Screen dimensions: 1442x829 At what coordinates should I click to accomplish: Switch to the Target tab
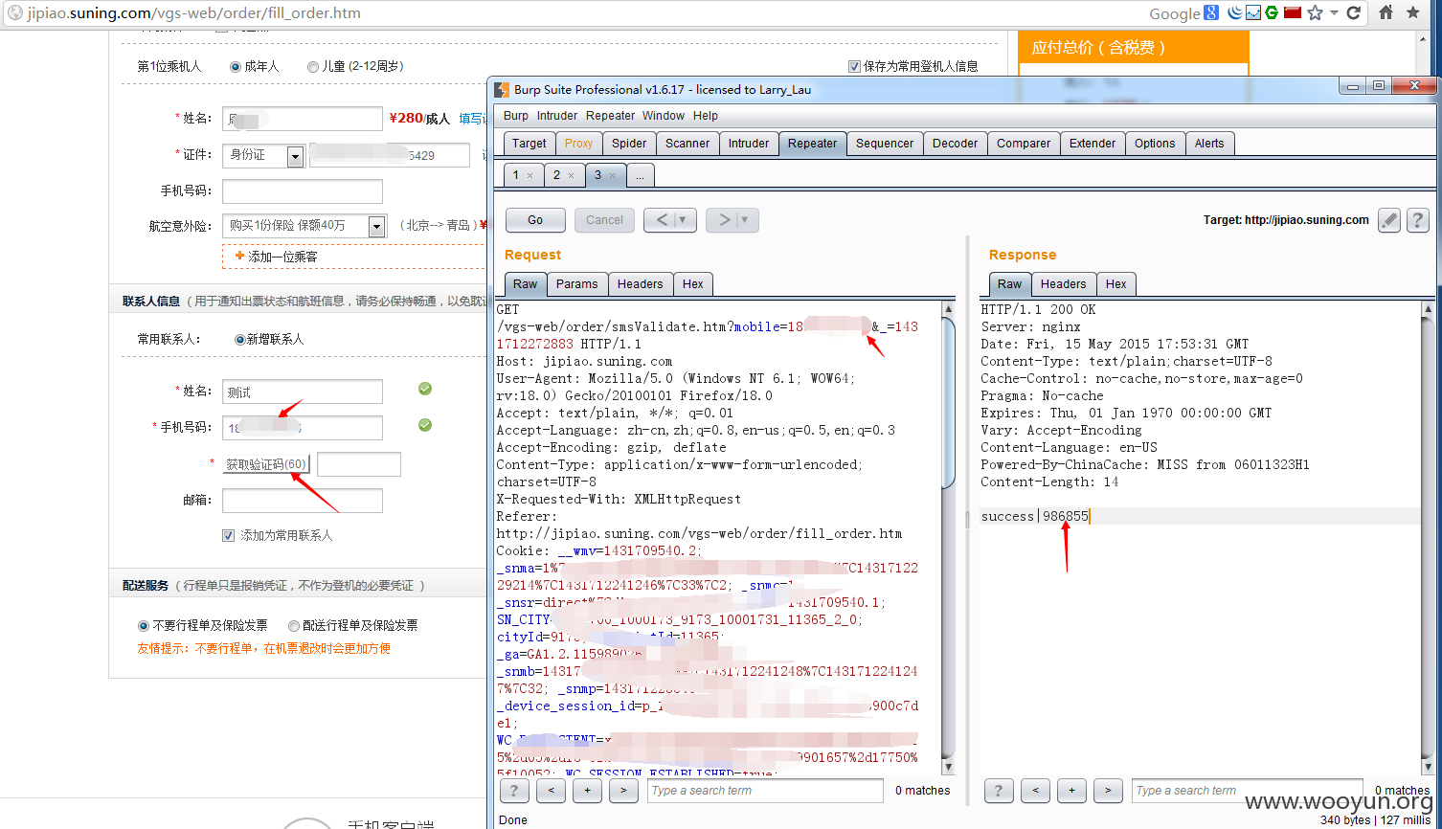coord(529,144)
